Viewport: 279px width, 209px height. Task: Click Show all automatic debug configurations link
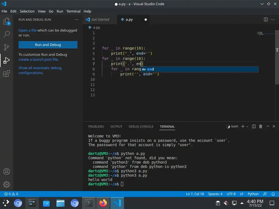click(x=40, y=70)
